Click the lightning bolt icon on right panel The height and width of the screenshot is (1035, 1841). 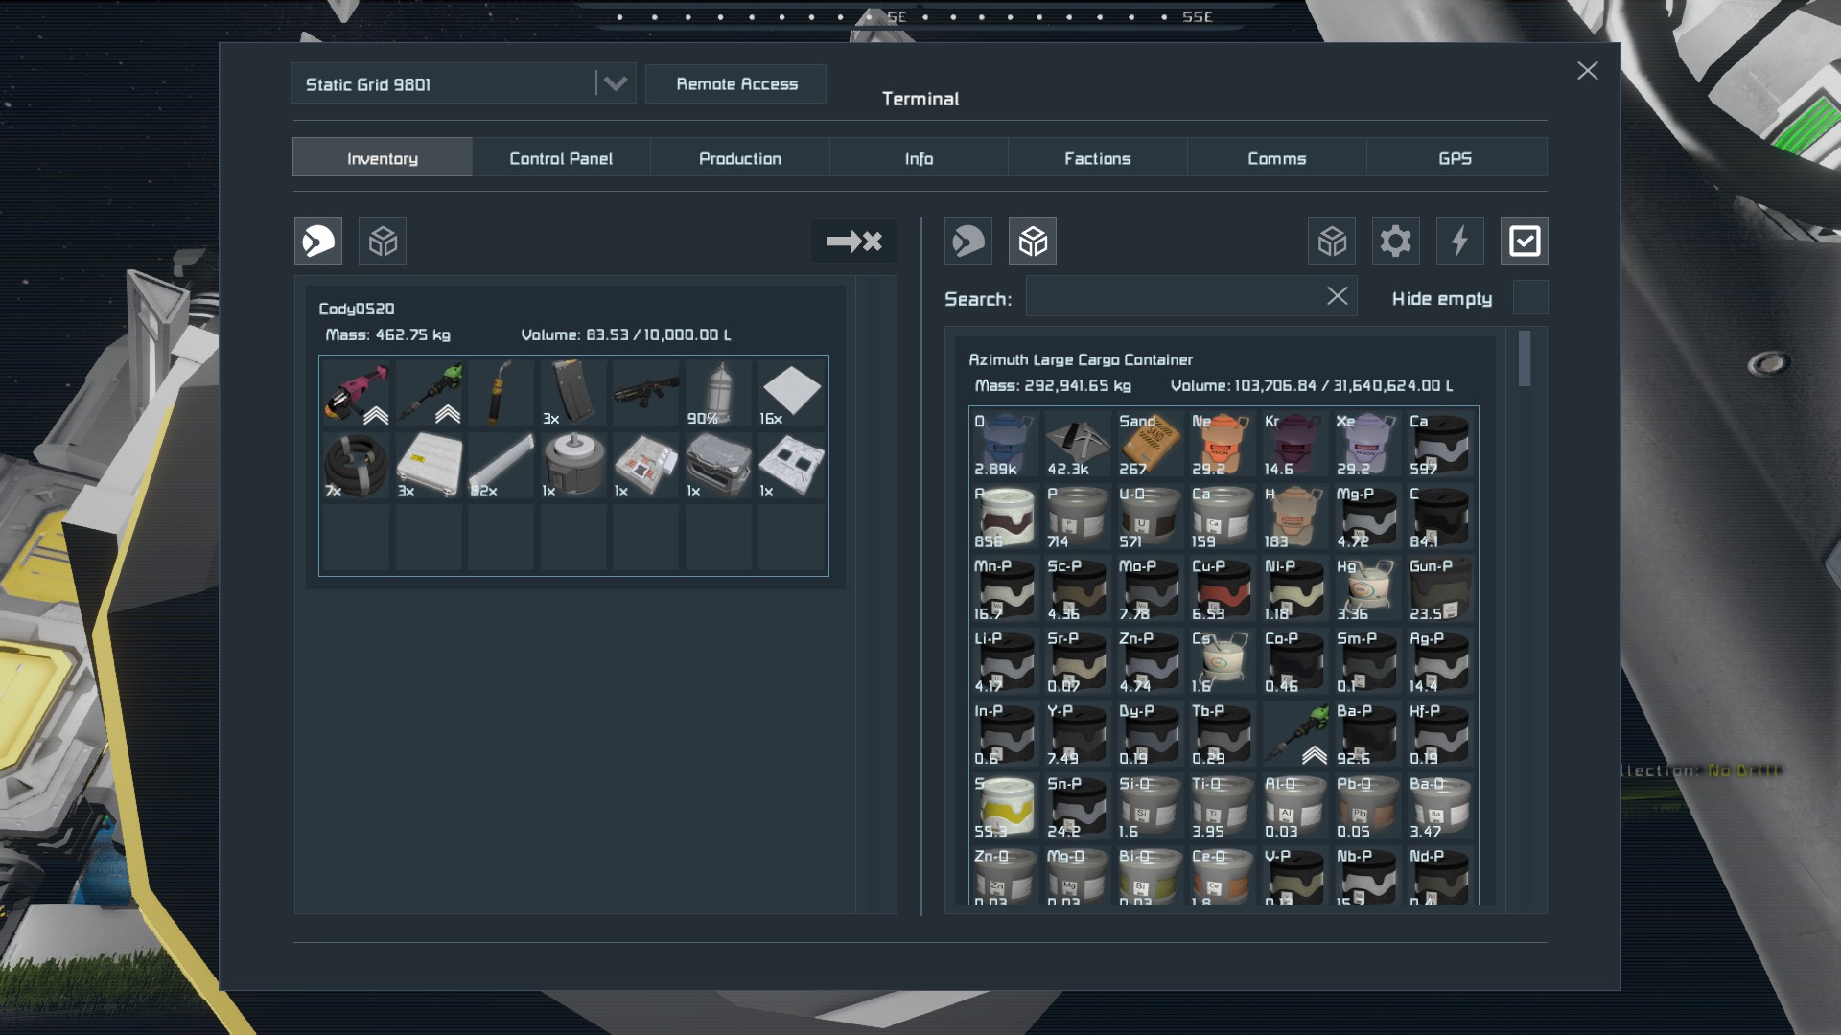coord(1460,241)
